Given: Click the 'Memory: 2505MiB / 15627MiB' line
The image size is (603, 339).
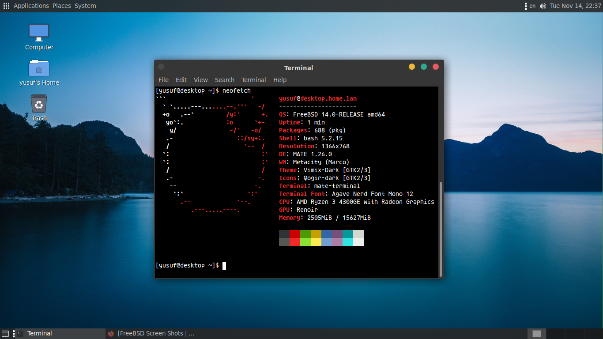Looking at the screenshot, I should click(325, 218).
